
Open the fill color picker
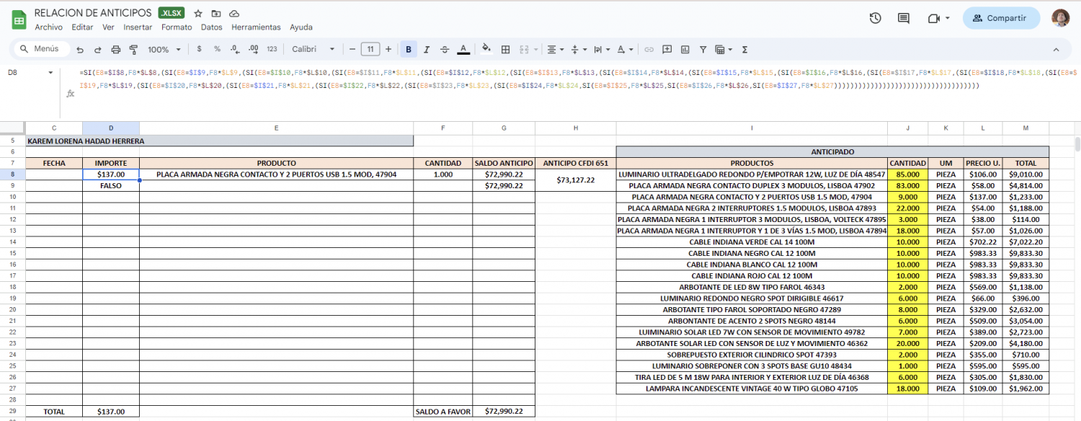[486, 49]
